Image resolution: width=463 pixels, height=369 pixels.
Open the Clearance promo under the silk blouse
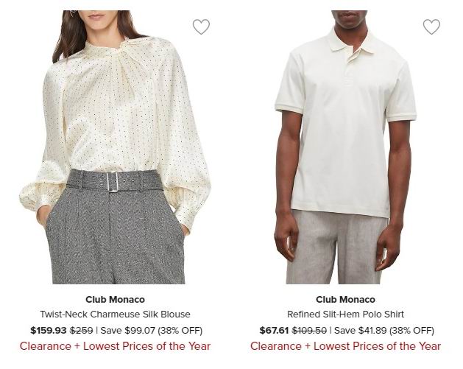115,346
